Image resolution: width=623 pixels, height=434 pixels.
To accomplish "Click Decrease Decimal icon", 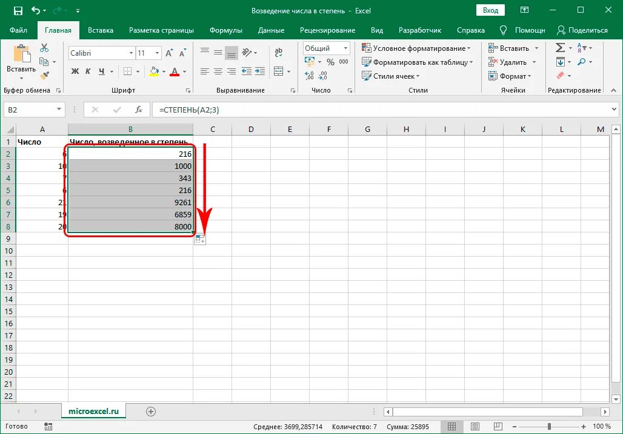I will pyautogui.click(x=323, y=76).
